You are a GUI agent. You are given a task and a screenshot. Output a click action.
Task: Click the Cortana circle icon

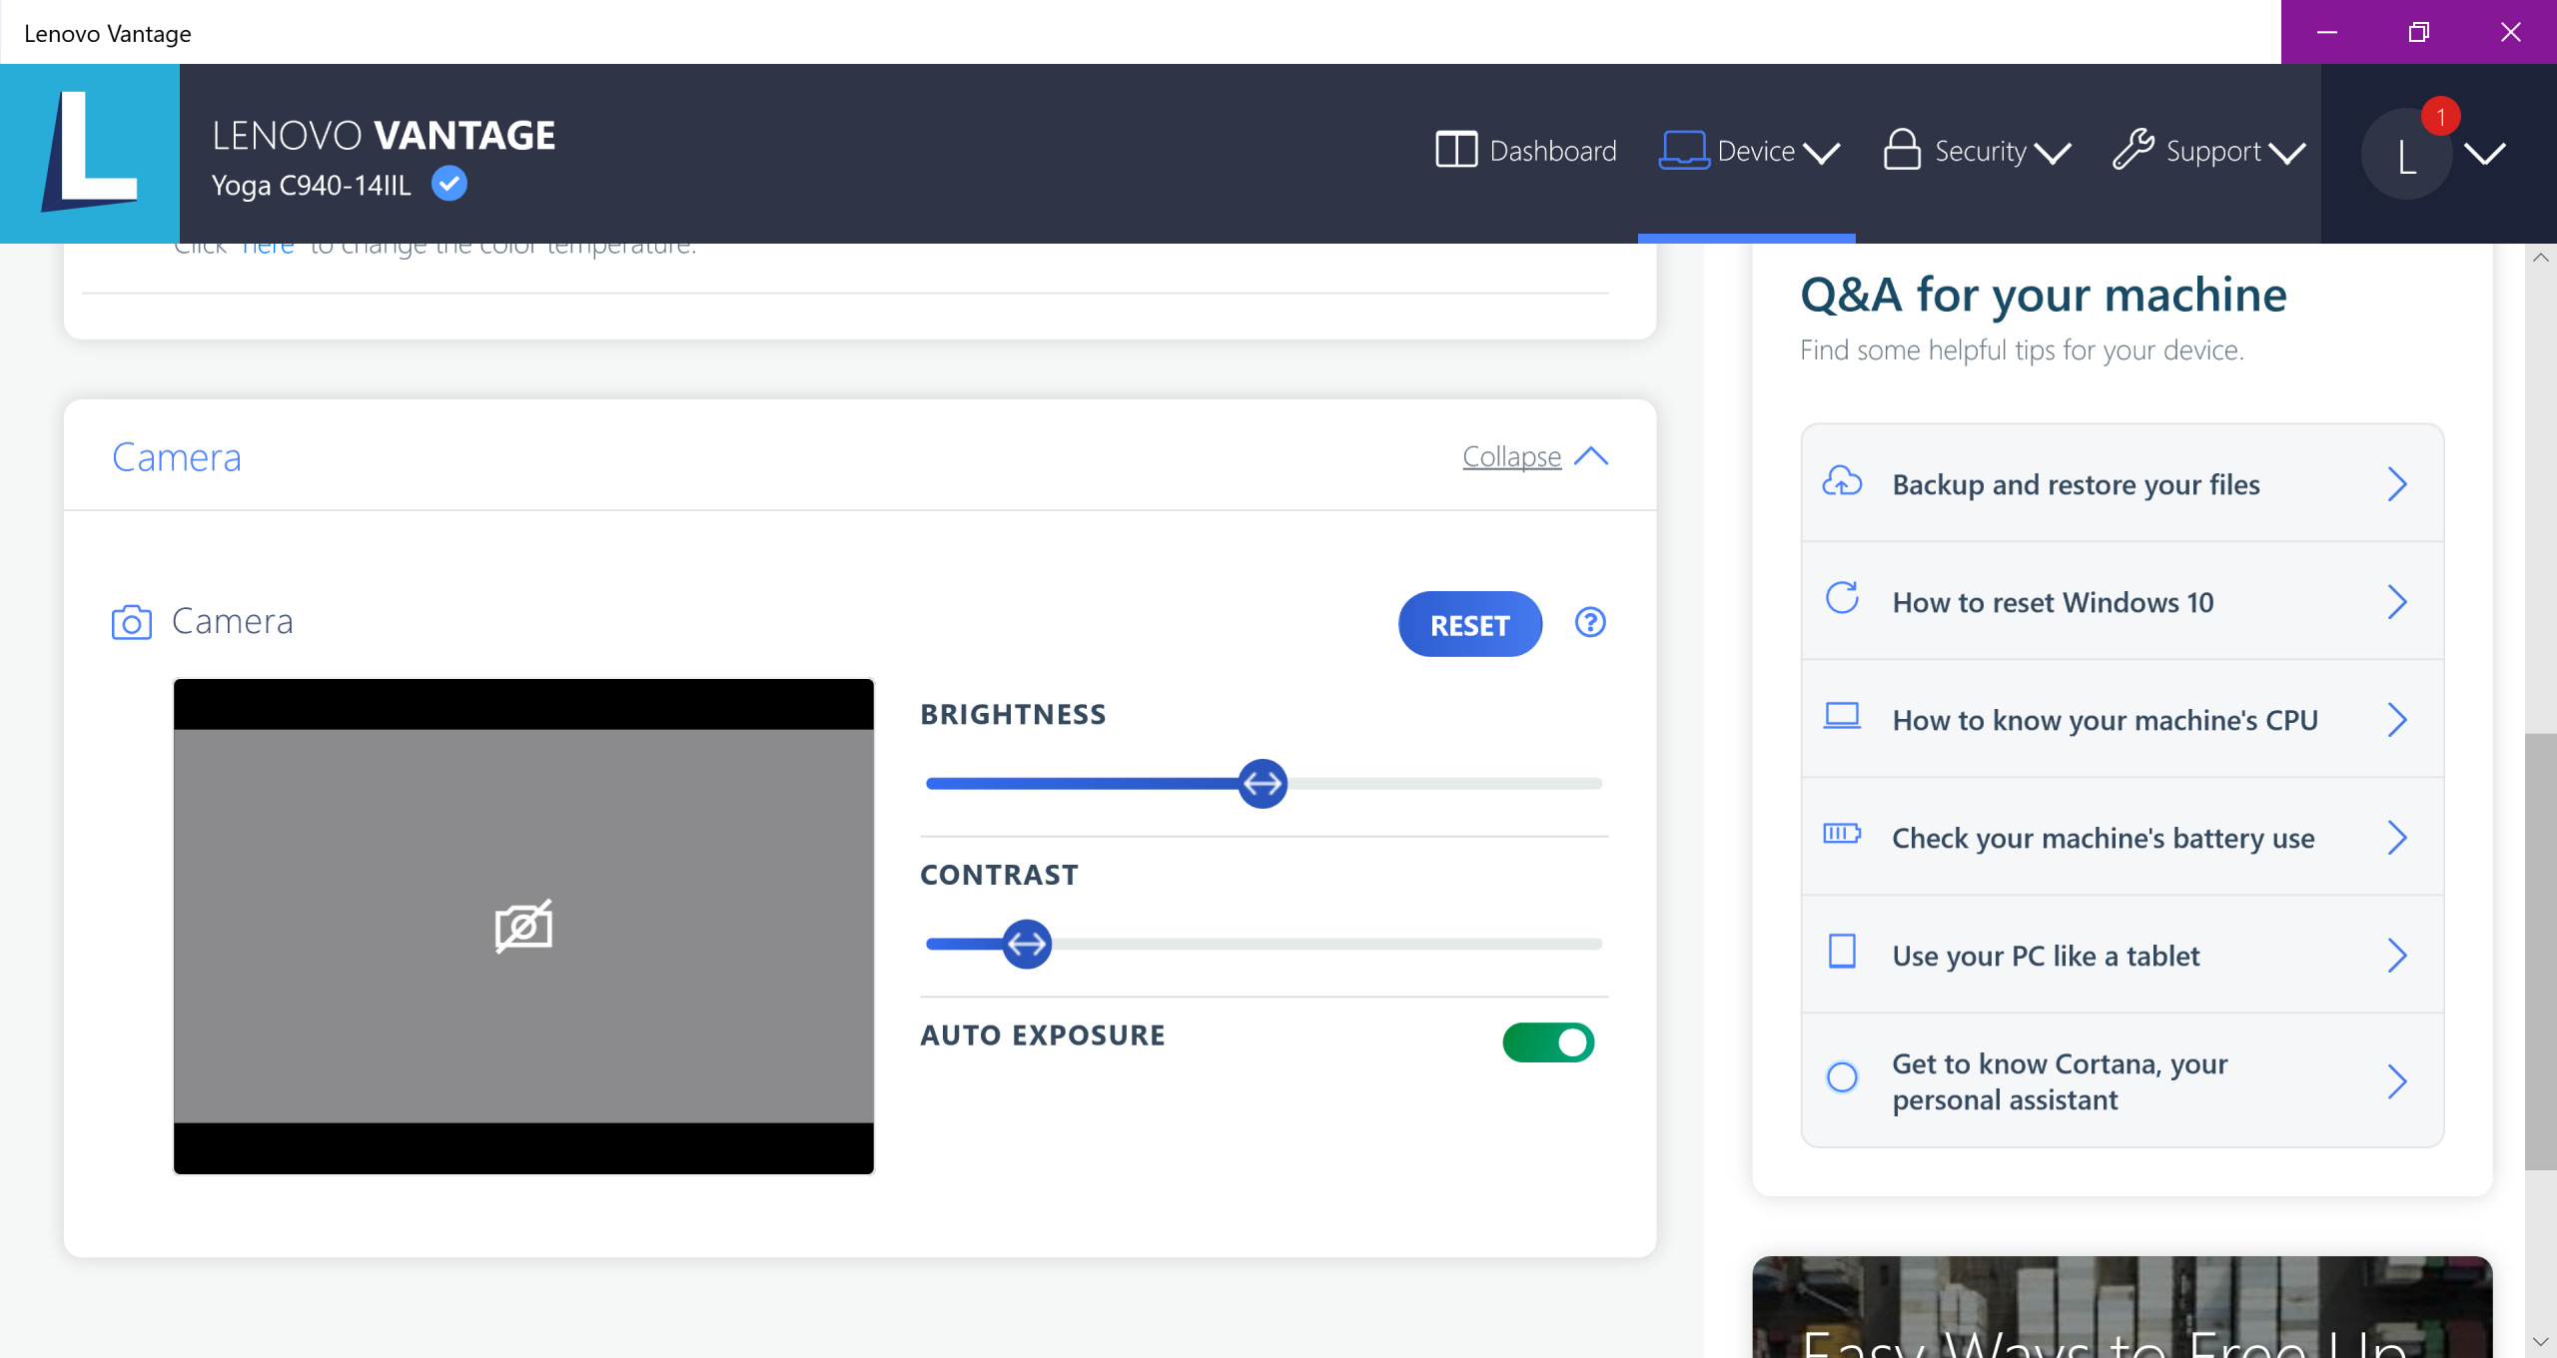coord(1842,1077)
